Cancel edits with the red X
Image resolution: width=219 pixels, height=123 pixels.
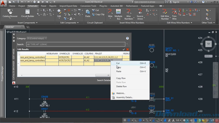tap(127, 49)
